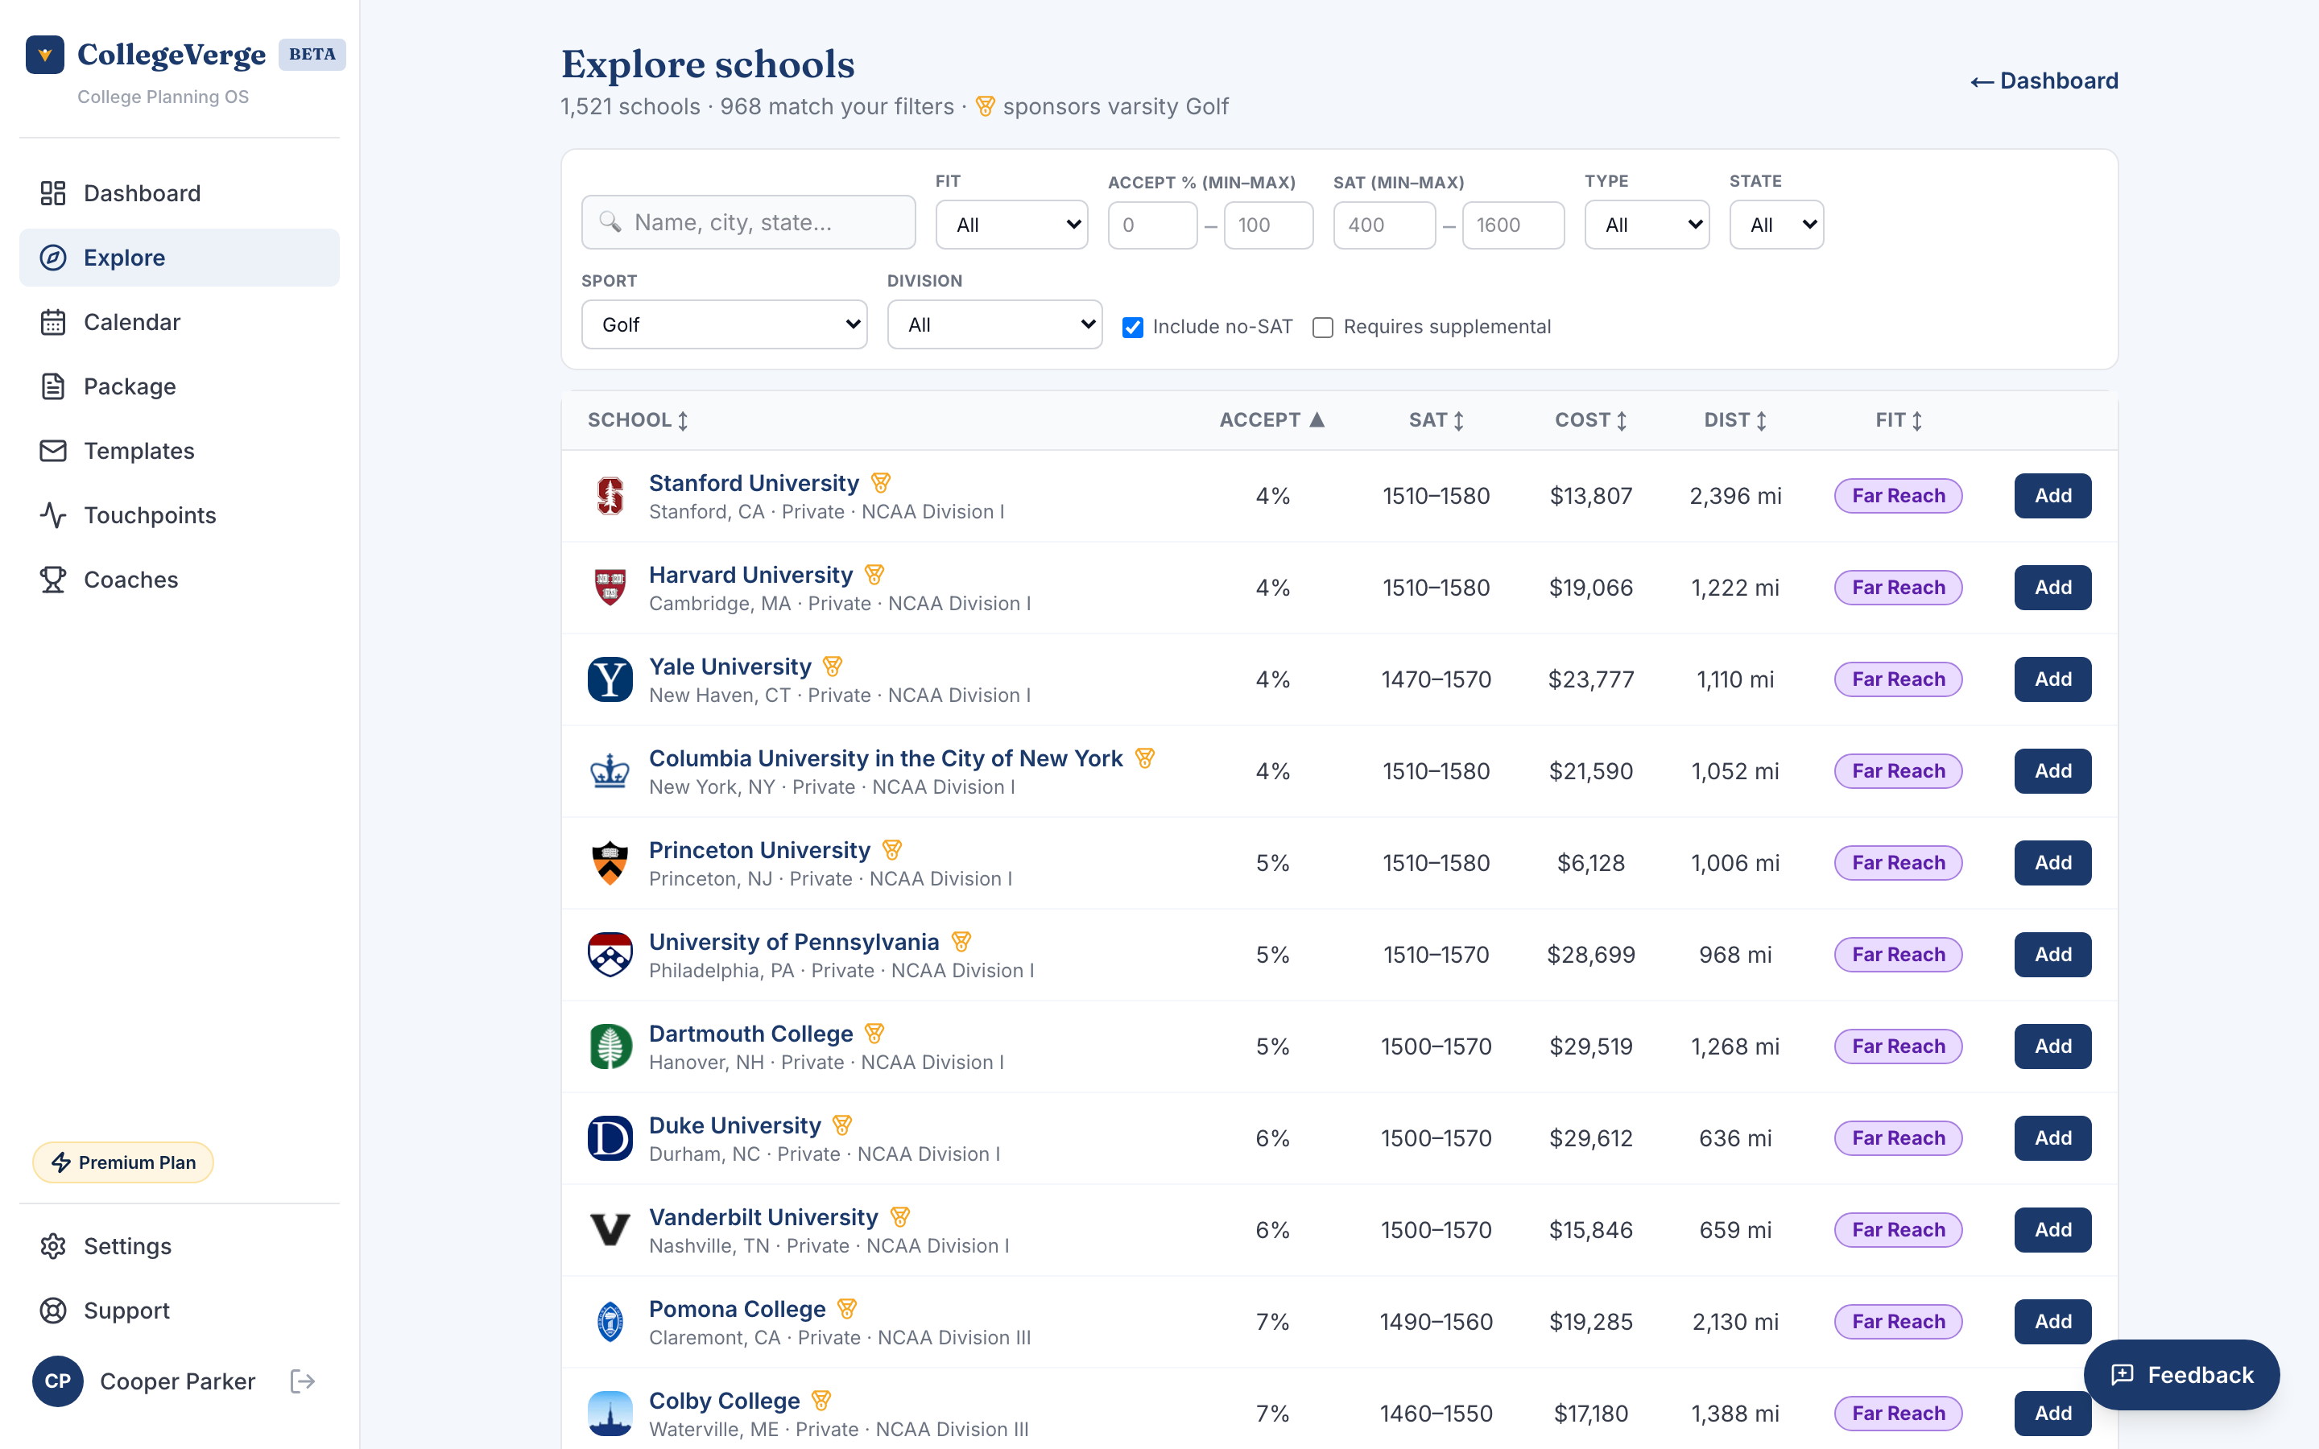
Task: Sort table by SAT column header
Action: [1436, 419]
